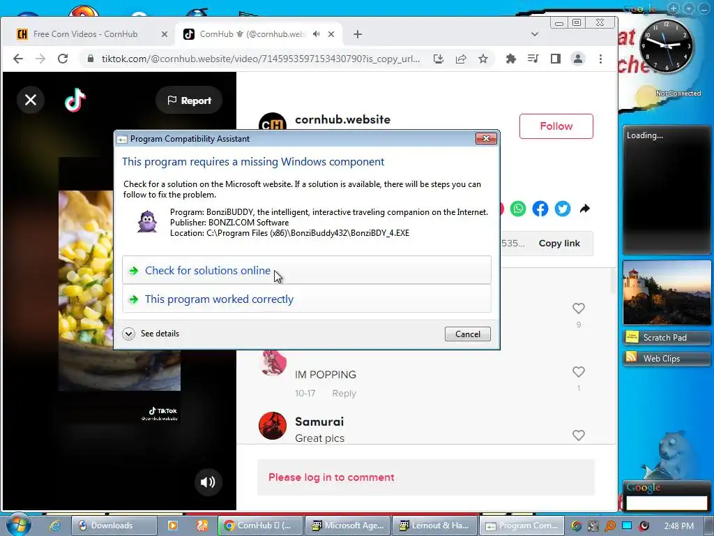The width and height of the screenshot is (714, 536).
Task: Mute the tab via speaker icon
Action: [317, 34]
